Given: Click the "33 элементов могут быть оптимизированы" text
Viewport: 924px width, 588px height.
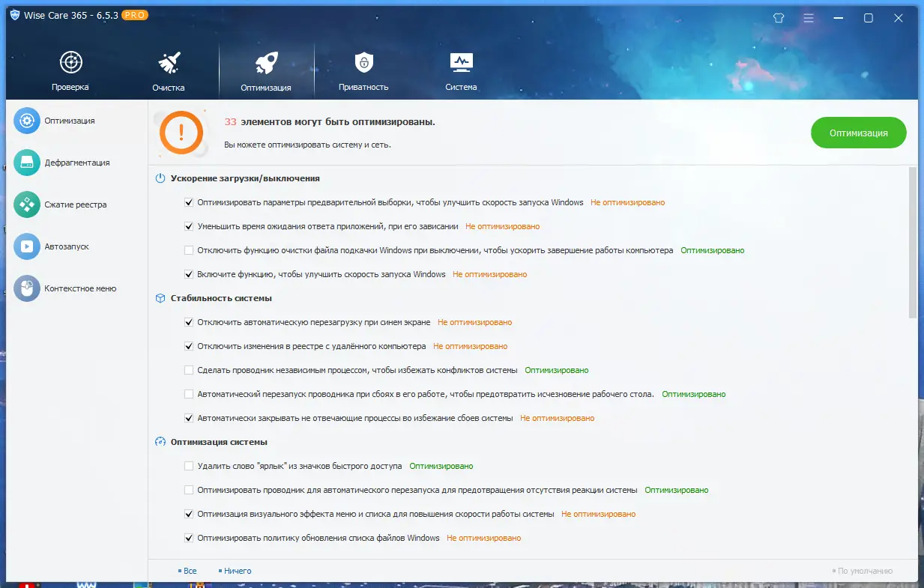Looking at the screenshot, I should coord(330,121).
